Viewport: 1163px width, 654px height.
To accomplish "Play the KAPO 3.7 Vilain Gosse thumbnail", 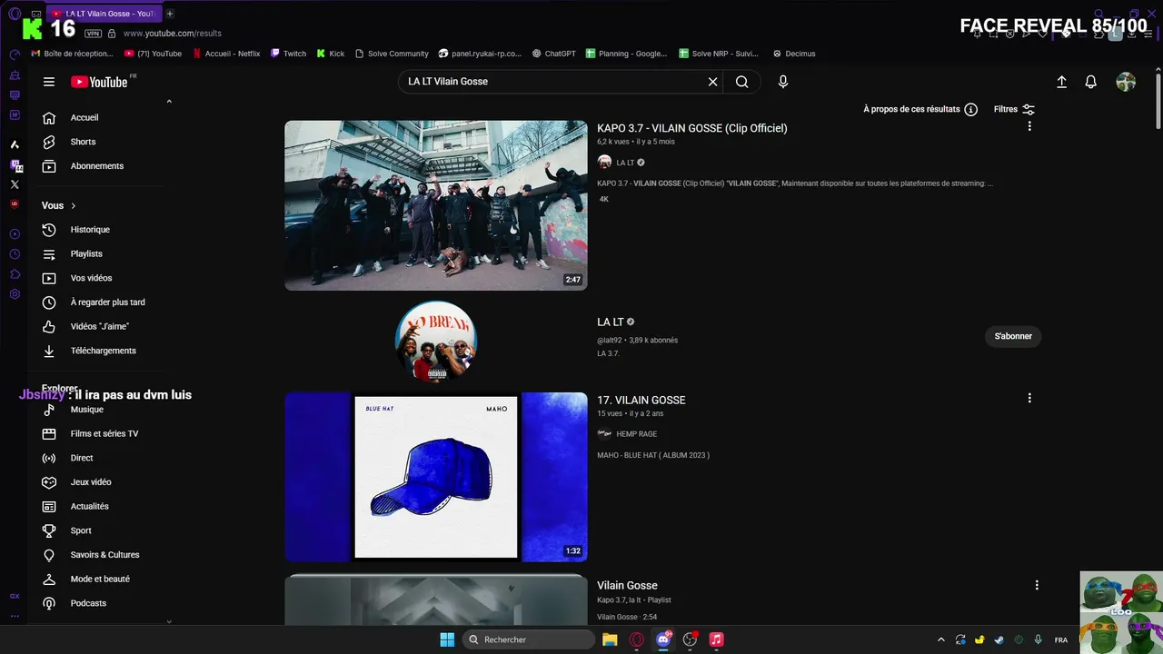I will coord(436,205).
